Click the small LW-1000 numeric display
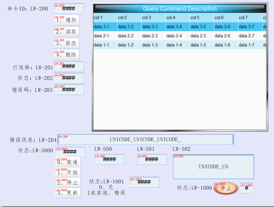 pos(247,188)
